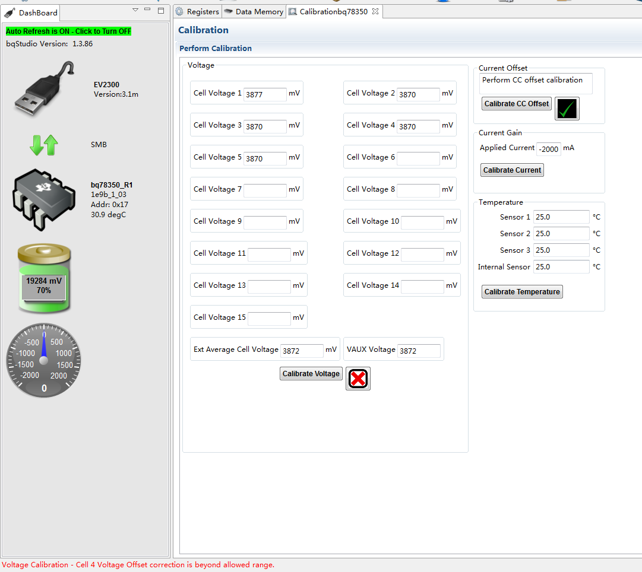This screenshot has width=642, height=572.
Task: Click the DashBoard panel icon
Action: pyautogui.click(x=10, y=12)
